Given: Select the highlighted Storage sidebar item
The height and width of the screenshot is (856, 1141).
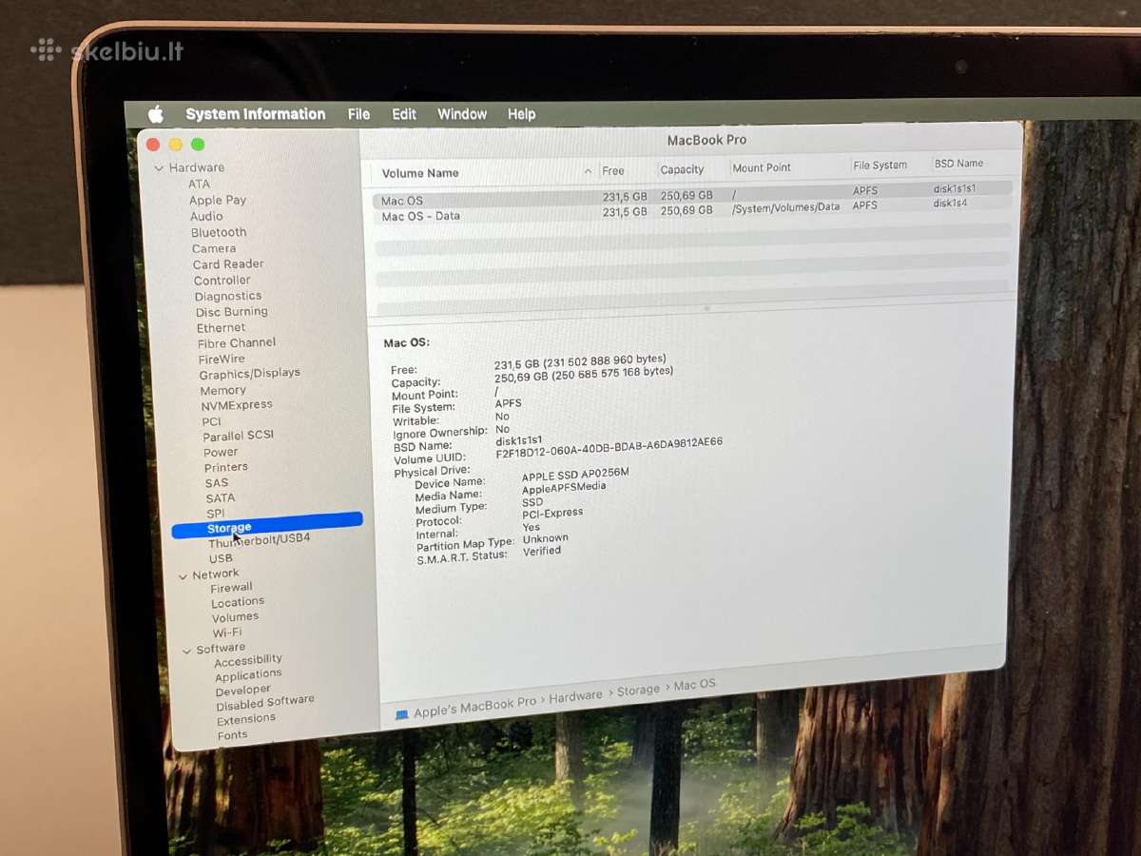Looking at the screenshot, I should tap(267, 525).
